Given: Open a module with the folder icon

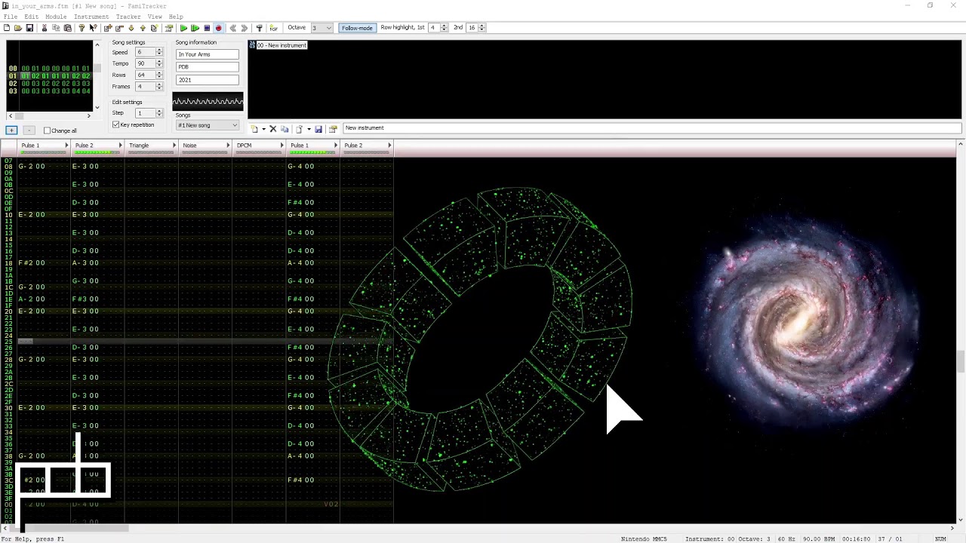Looking at the screenshot, I should pyautogui.click(x=18, y=28).
